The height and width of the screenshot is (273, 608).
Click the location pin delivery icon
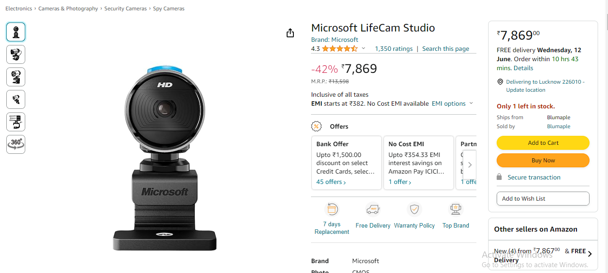point(500,82)
